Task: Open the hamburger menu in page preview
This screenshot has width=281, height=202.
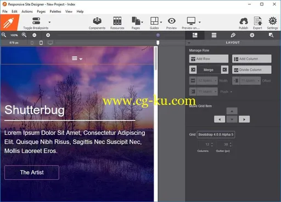Action: coord(77,58)
